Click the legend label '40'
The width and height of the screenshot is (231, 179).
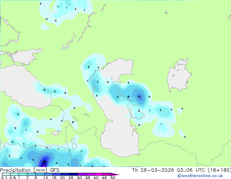click(96, 178)
